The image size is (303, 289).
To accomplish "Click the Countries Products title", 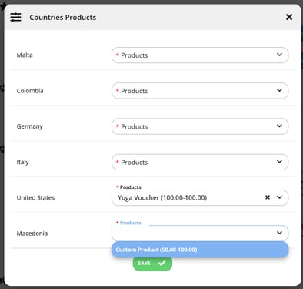I will click(x=63, y=18).
